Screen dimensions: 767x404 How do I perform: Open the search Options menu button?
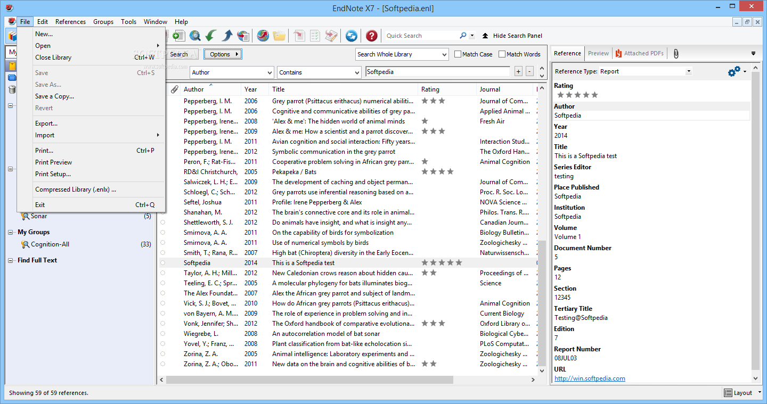(223, 54)
